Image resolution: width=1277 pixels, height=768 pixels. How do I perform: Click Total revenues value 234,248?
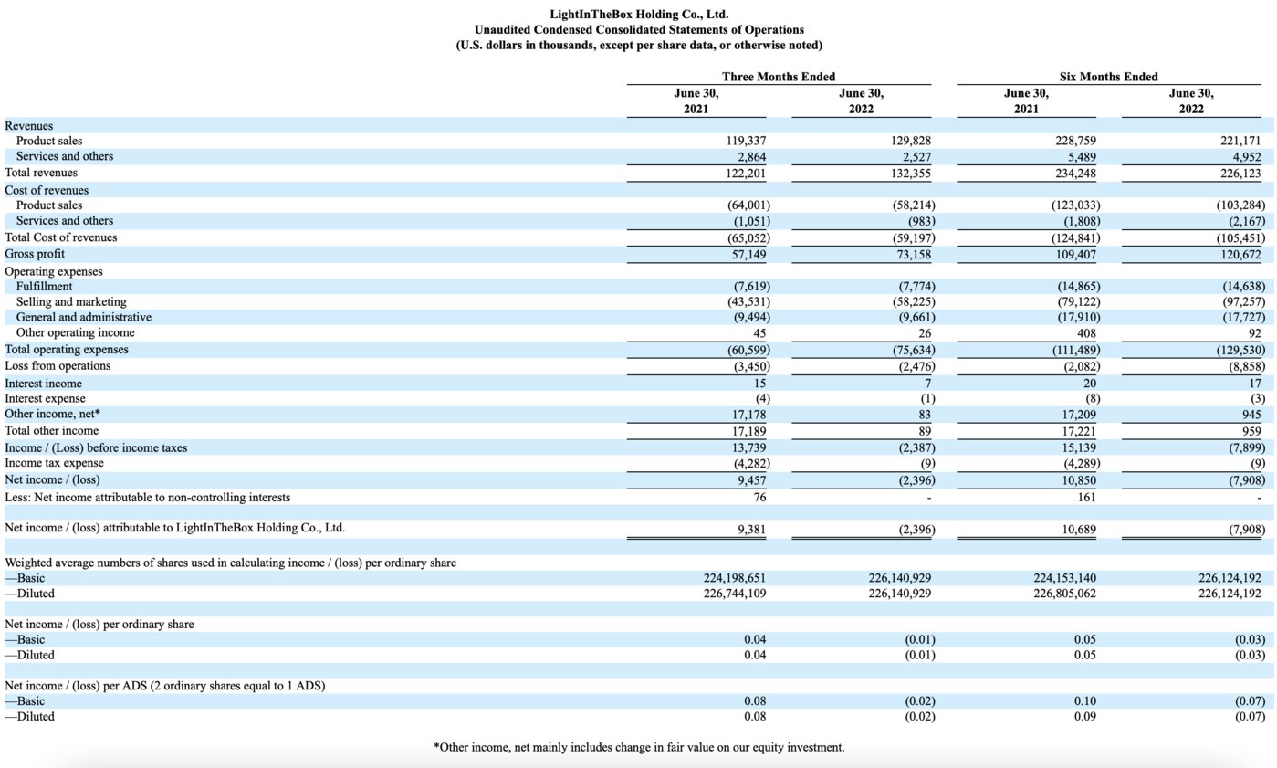pyautogui.click(x=1075, y=174)
